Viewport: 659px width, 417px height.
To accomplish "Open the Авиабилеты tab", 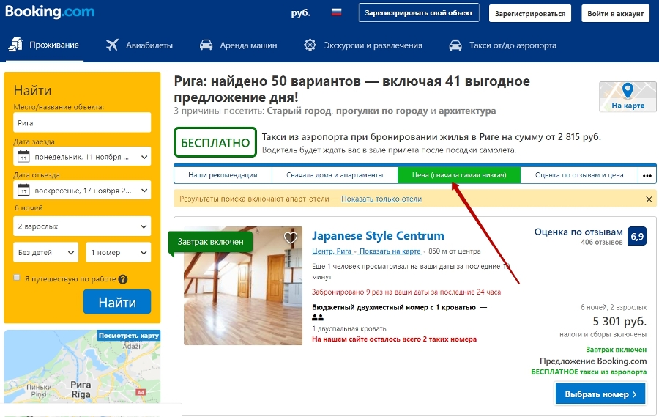I will point(139,45).
